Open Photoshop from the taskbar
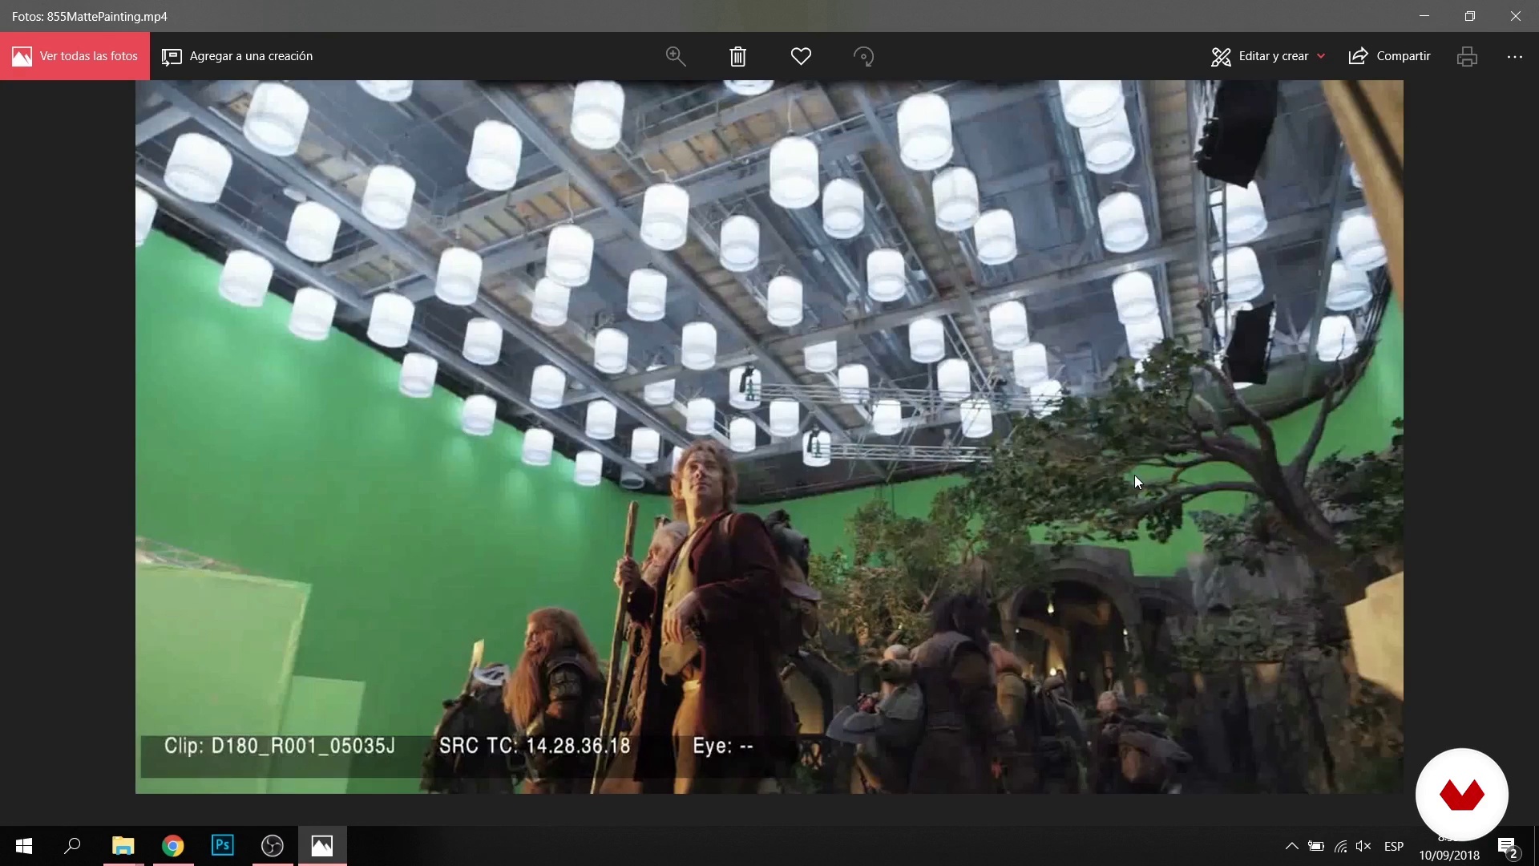 (x=222, y=846)
